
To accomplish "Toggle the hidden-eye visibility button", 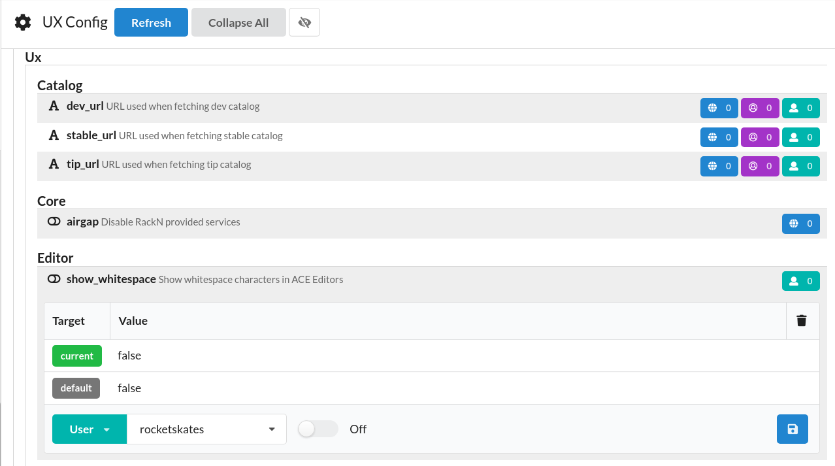I will tap(304, 23).
